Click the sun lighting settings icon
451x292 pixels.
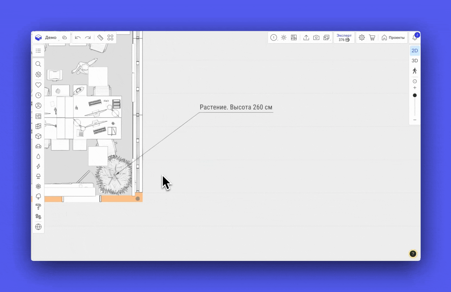284,38
